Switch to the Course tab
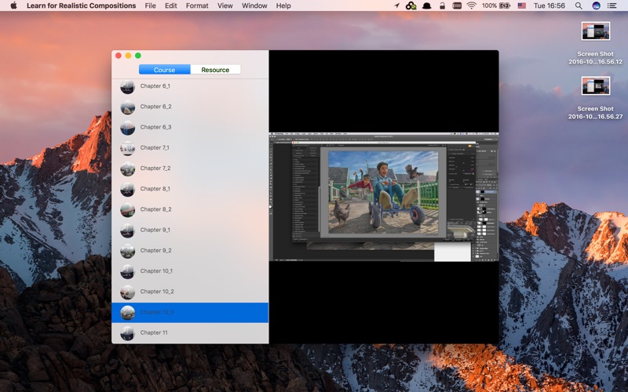This screenshot has height=392, width=628. pos(164,70)
